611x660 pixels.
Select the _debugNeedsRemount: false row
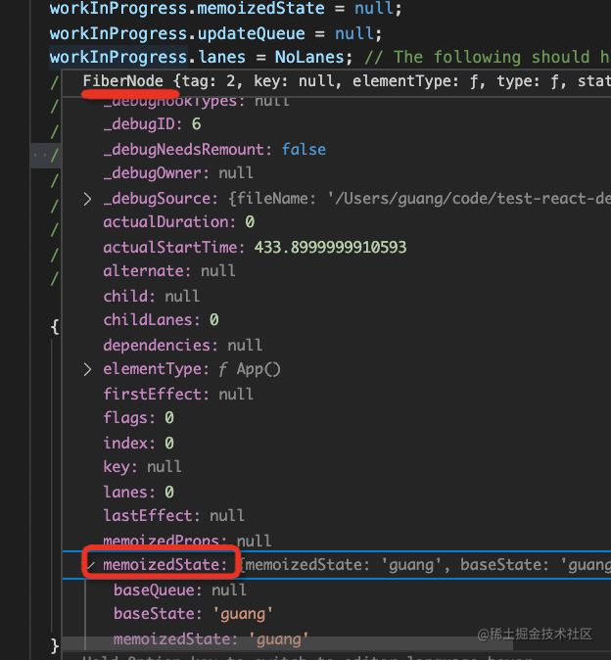click(x=337, y=150)
